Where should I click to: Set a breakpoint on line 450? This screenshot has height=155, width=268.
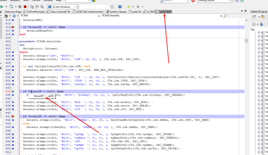click(13, 149)
